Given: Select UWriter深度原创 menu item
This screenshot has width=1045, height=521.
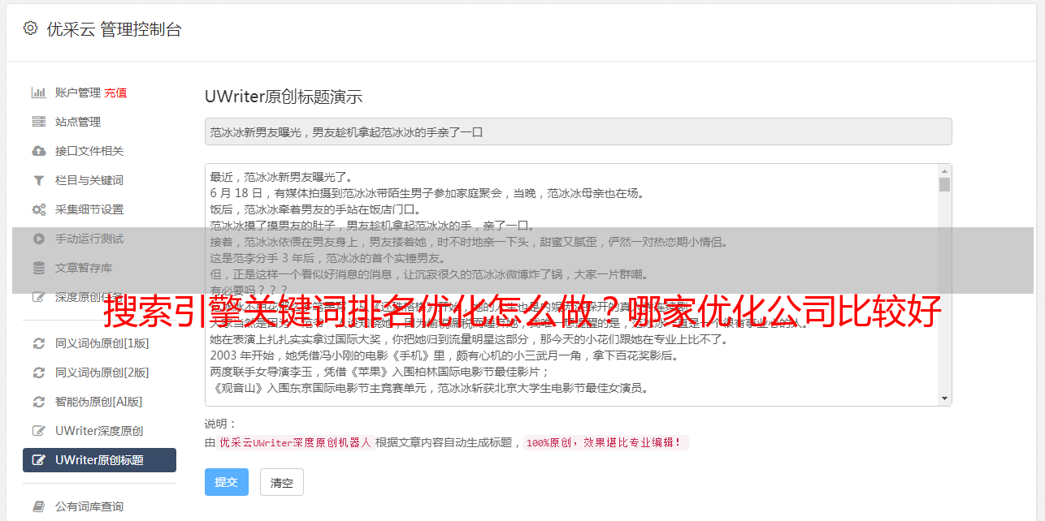Looking at the screenshot, I should point(99,431).
